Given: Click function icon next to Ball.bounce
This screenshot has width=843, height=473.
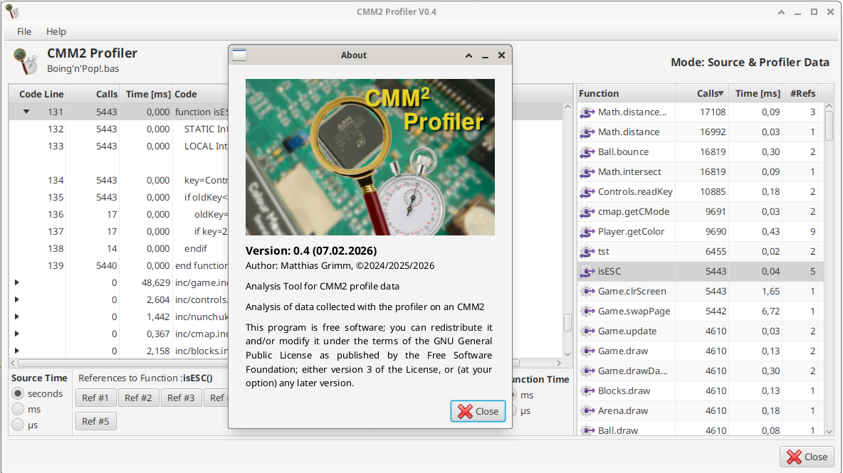Looking at the screenshot, I should pyautogui.click(x=587, y=152).
